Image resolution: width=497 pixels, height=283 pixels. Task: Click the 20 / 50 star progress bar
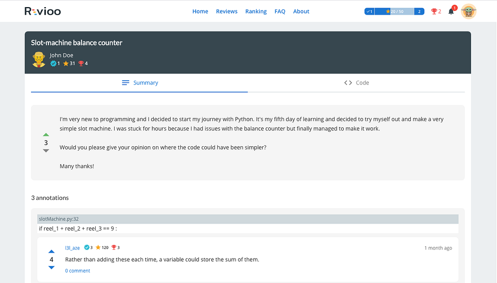click(x=394, y=11)
